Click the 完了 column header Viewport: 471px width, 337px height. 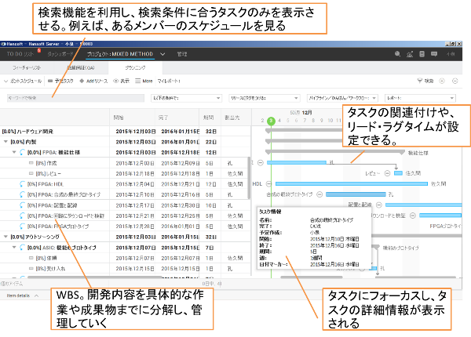[163, 118]
